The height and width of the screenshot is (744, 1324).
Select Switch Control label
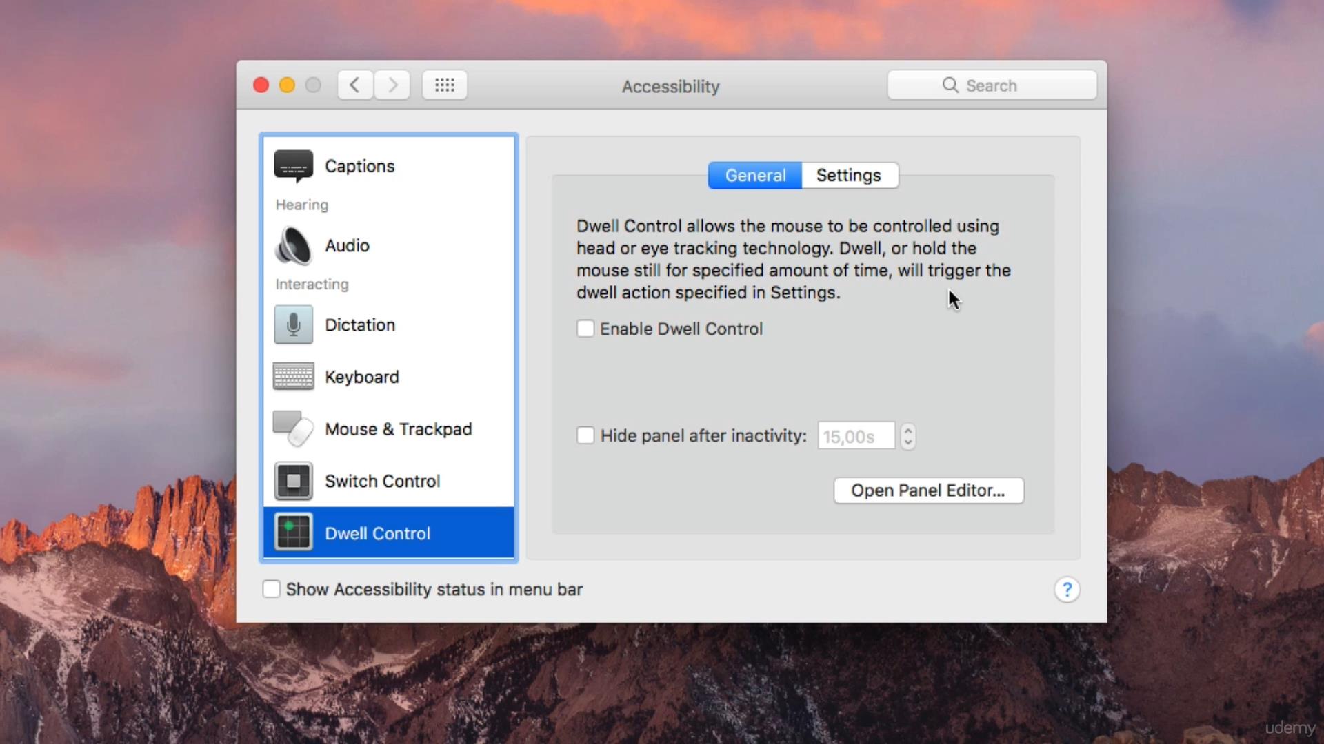tap(383, 481)
